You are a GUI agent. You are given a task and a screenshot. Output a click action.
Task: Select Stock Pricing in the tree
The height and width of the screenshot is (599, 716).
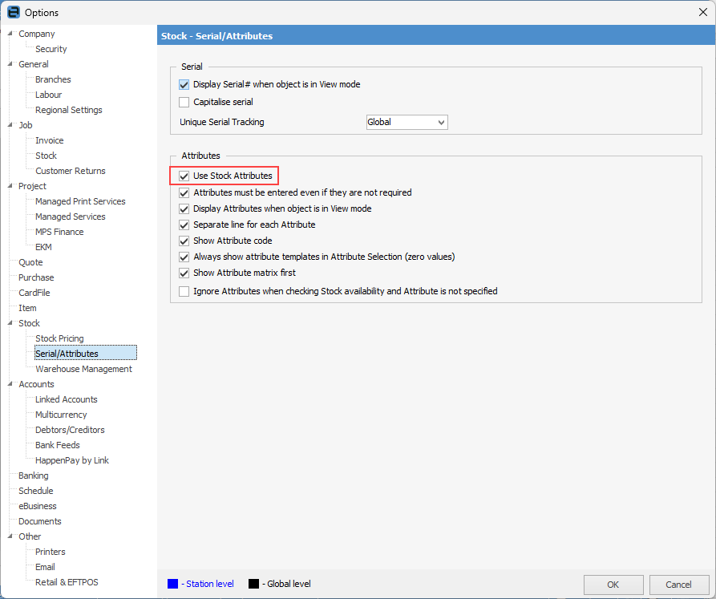[59, 338]
